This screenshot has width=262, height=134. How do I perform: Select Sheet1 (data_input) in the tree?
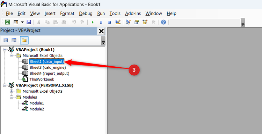click(46, 61)
